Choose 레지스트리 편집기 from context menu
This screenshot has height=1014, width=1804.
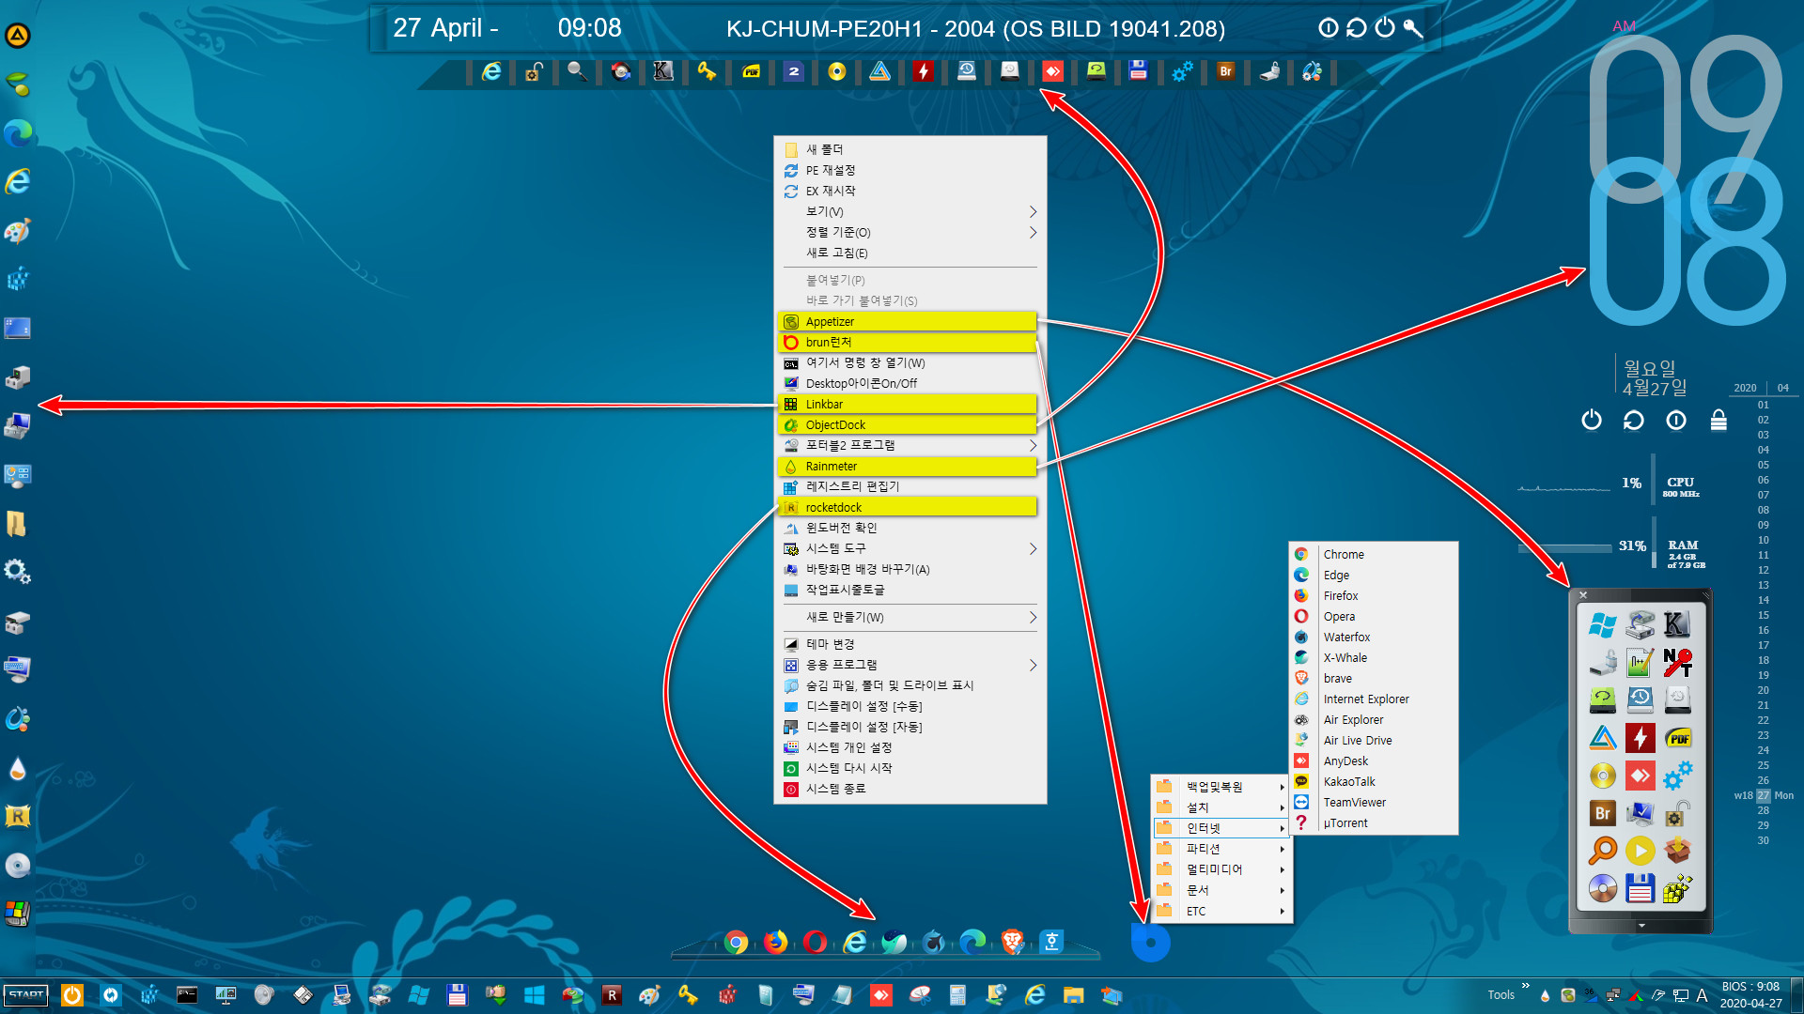(910, 486)
